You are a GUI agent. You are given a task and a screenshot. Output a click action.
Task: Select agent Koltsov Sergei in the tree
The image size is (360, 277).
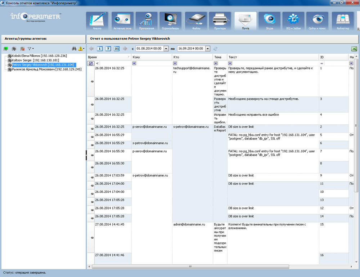[35, 60]
